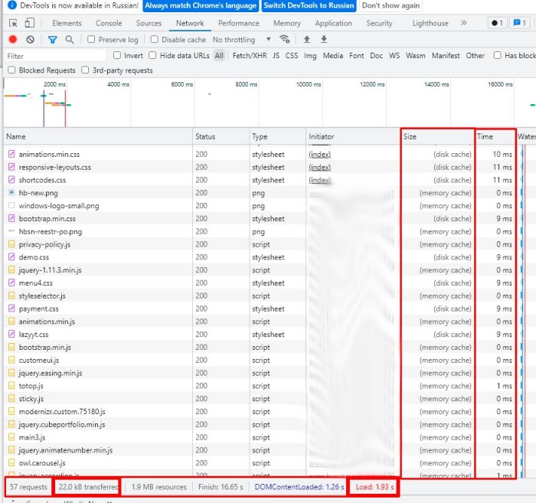
Task: Toggle the filter funnel icon
Action: click(x=52, y=40)
